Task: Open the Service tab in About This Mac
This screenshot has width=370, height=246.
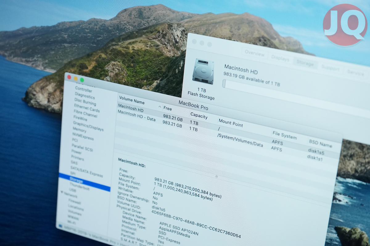Action: click(x=355, y=72)
